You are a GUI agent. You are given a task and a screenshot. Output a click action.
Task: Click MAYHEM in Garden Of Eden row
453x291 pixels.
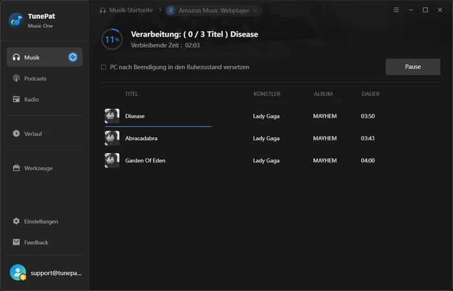[325, 160]
